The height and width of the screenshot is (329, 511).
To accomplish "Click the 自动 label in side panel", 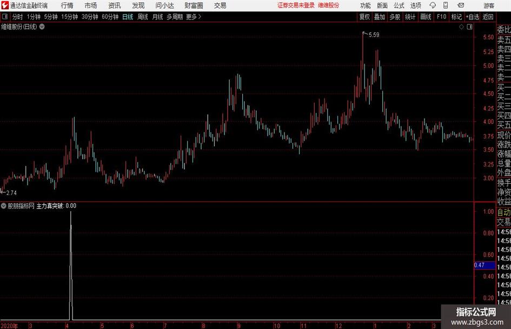I will pyautogui.click(x=504, y=212).
